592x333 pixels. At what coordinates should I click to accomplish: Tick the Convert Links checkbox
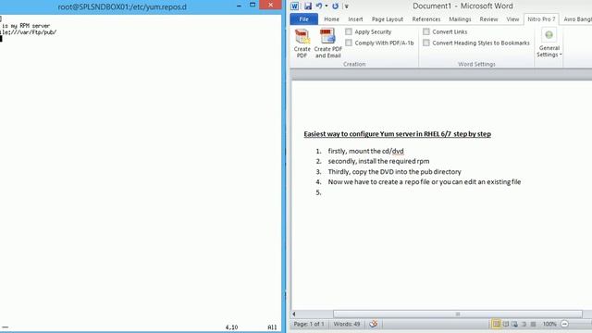(426, 31)
